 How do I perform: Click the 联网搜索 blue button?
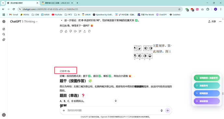[207, 93]
